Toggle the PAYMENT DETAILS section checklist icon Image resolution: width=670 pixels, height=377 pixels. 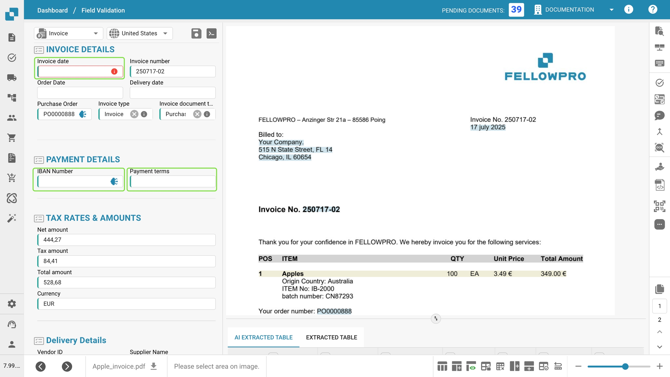tap(39, 160)
